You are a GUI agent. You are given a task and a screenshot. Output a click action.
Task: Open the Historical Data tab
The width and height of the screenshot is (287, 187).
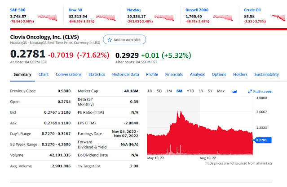(x=126, y=74)
